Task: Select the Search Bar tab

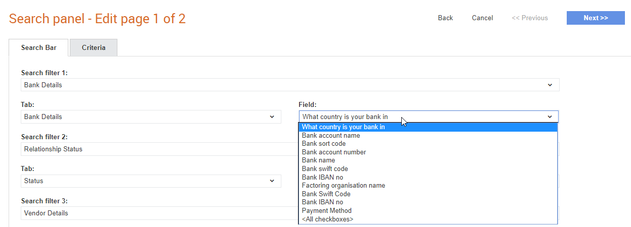Action: (x=38, y=47)
